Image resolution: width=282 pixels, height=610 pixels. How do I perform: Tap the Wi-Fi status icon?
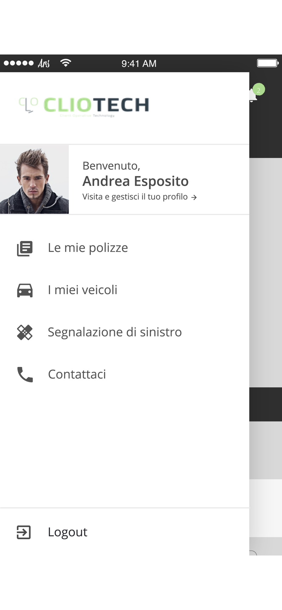point(66,63)
